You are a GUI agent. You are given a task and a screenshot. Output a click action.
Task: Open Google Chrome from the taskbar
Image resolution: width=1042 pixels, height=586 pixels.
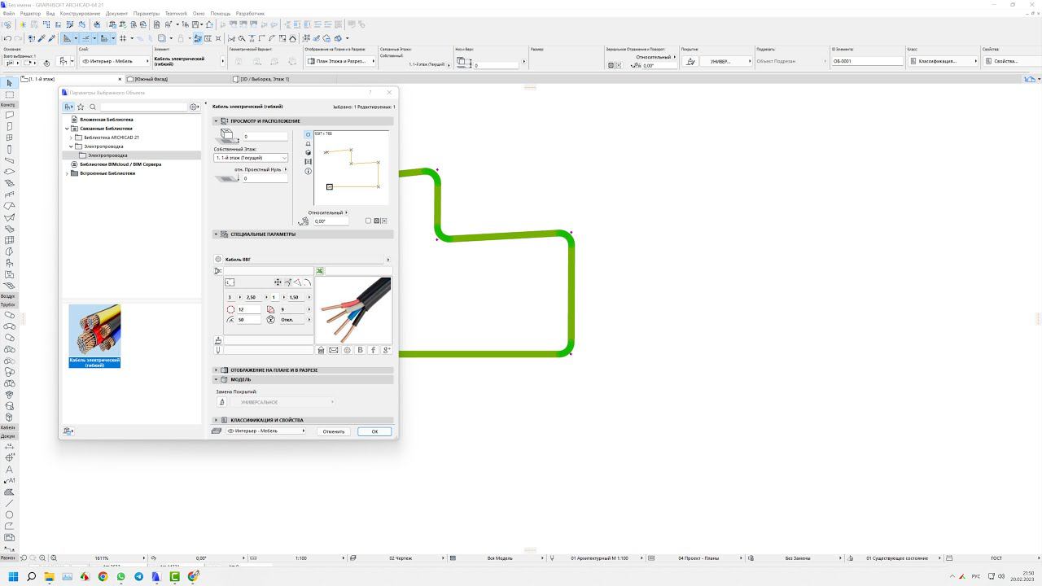click(x=103, y=576)
